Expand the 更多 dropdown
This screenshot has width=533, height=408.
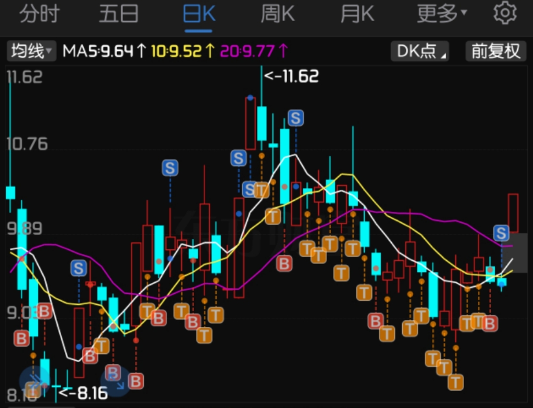442,14
